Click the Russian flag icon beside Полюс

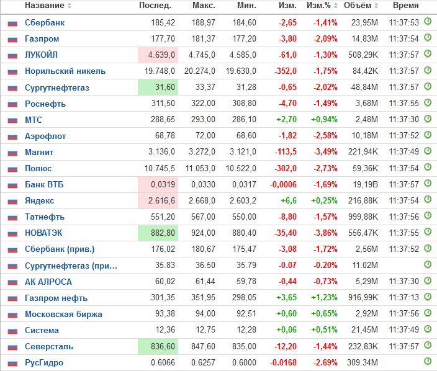click(12, 169)
